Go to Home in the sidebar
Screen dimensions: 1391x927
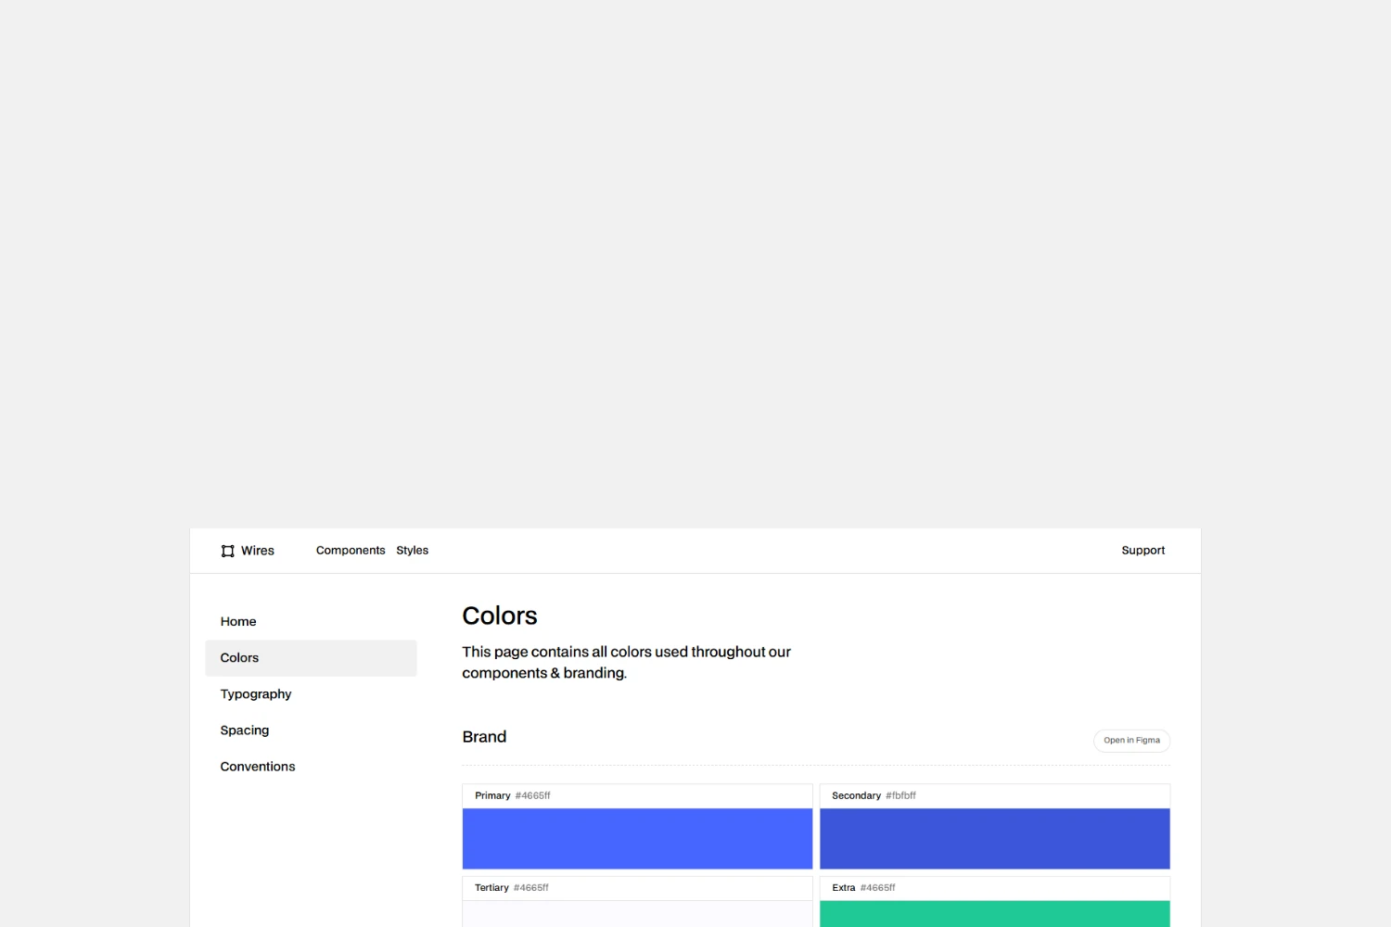click(x=238, y=621)
